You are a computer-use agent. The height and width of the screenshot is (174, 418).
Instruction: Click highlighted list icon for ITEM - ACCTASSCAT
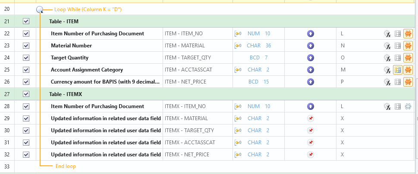(398, 70)
